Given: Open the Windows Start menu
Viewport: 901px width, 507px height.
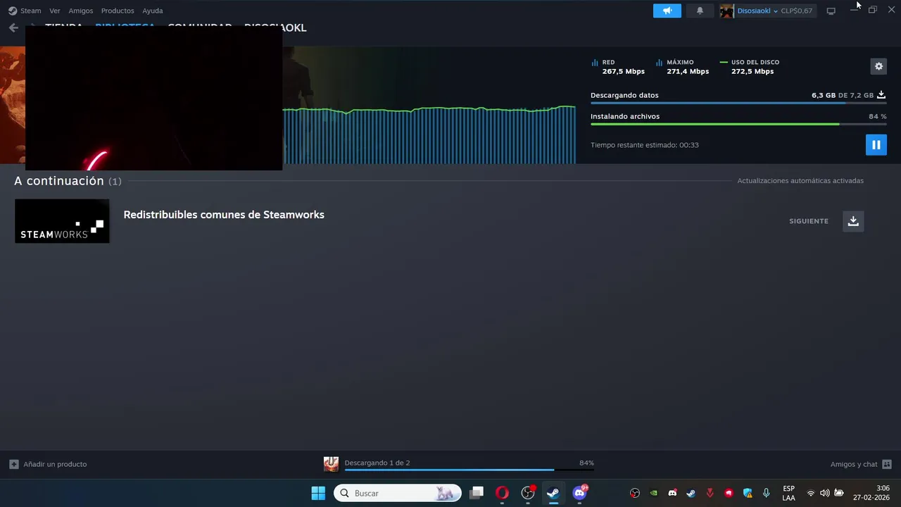Looking at the screenshot, I should pos(318,493).
